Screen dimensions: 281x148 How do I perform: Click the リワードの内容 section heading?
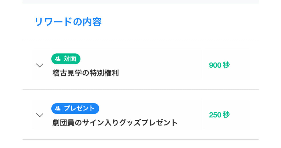point(68,22)
